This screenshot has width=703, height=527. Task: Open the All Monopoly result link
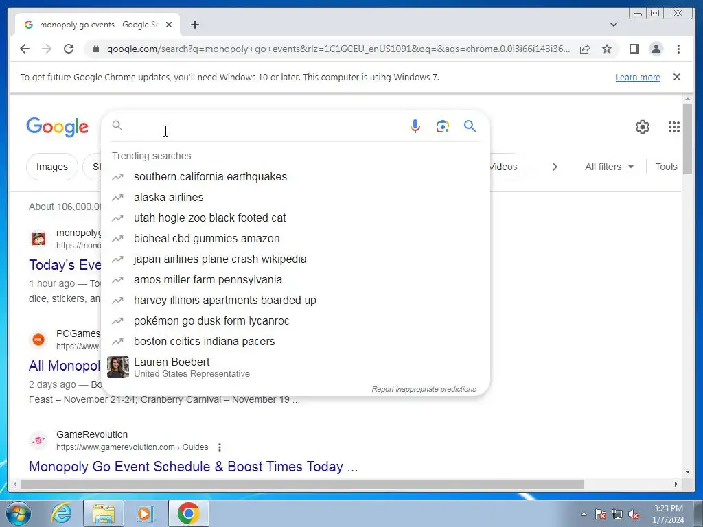pos(65,366)
